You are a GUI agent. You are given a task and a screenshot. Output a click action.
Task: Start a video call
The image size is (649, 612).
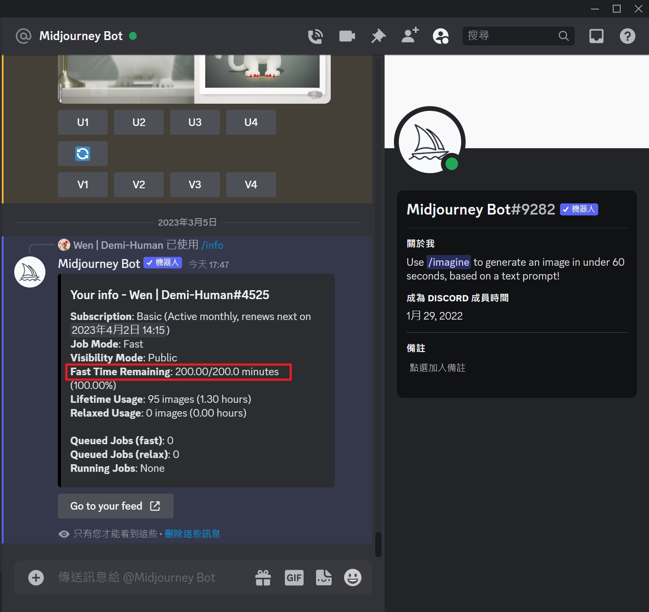pos(347,36)
